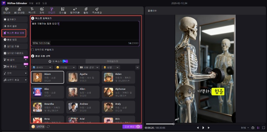Viewport: 267px width, 132px height.
Task: Step to previous frame in player
Action: point(198,128)
